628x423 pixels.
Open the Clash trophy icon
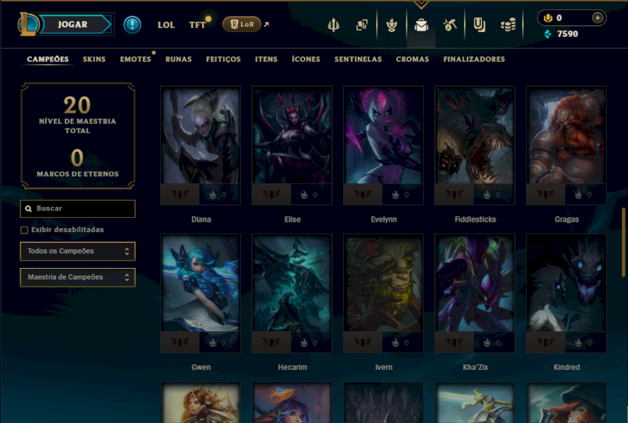click(x=392, y=25)
